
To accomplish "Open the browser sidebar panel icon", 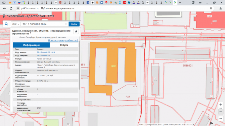I will click(x=4, y=3).
